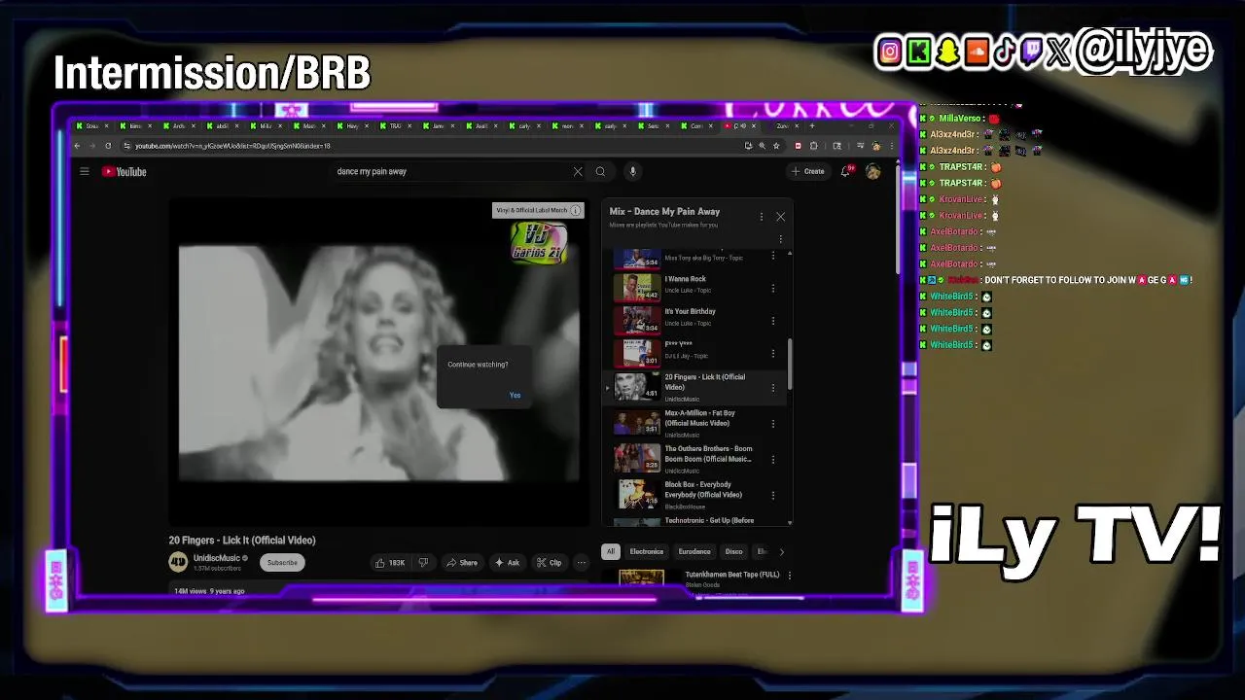This screenshot has height=700, width=1245.
Task: Click the Mix playlist panel scrollbar
Action: (x=790, y=363)
